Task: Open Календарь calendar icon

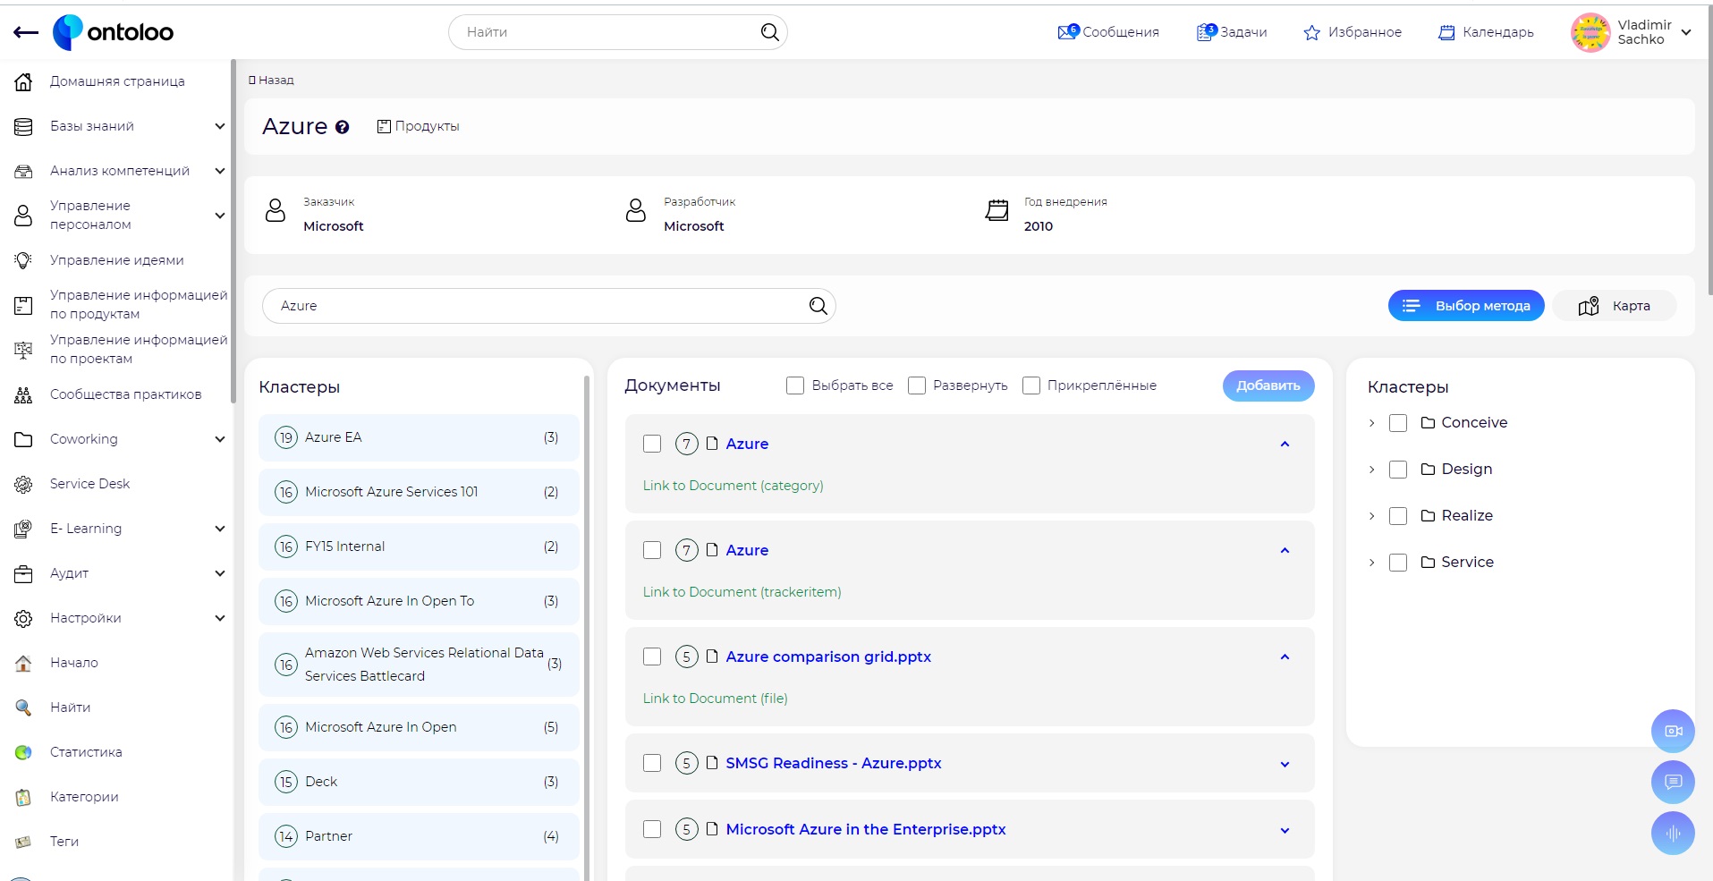Action: (x=1446, y=32)
